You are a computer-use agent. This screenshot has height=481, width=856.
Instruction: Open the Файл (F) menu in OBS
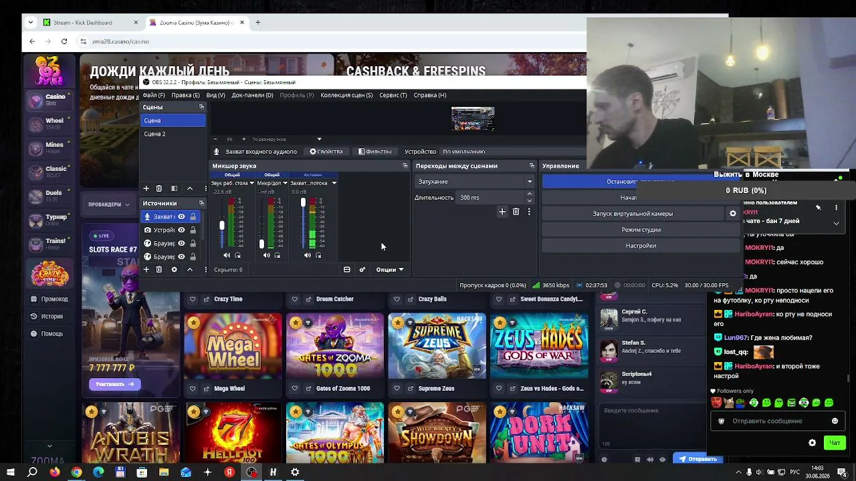tap(153, 95)
